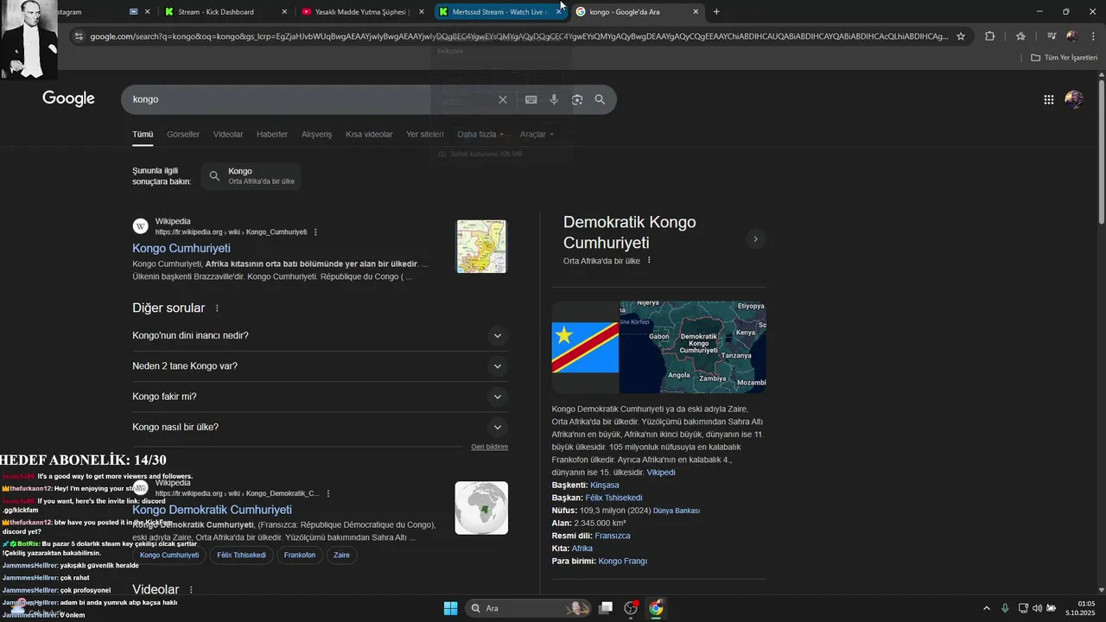Image resolution: width=1106 pixels, height=622 pixels.
Task: Open the Congo map thumbnail in first result
Action: click(x=481, y=247)
